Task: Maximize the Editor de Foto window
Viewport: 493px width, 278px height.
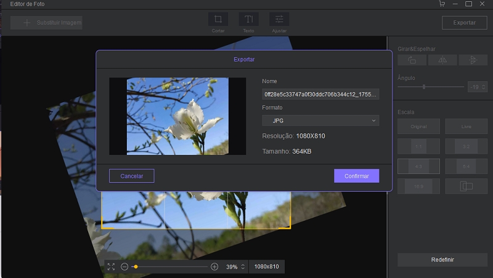Action: coord(468,4)
